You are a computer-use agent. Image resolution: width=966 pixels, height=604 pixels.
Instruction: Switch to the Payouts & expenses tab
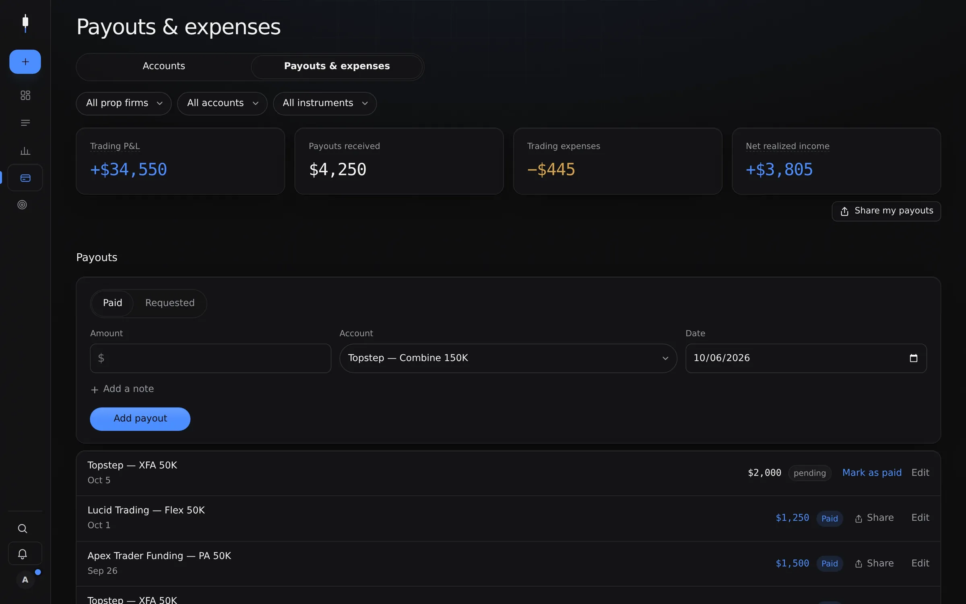pos(337,66)
